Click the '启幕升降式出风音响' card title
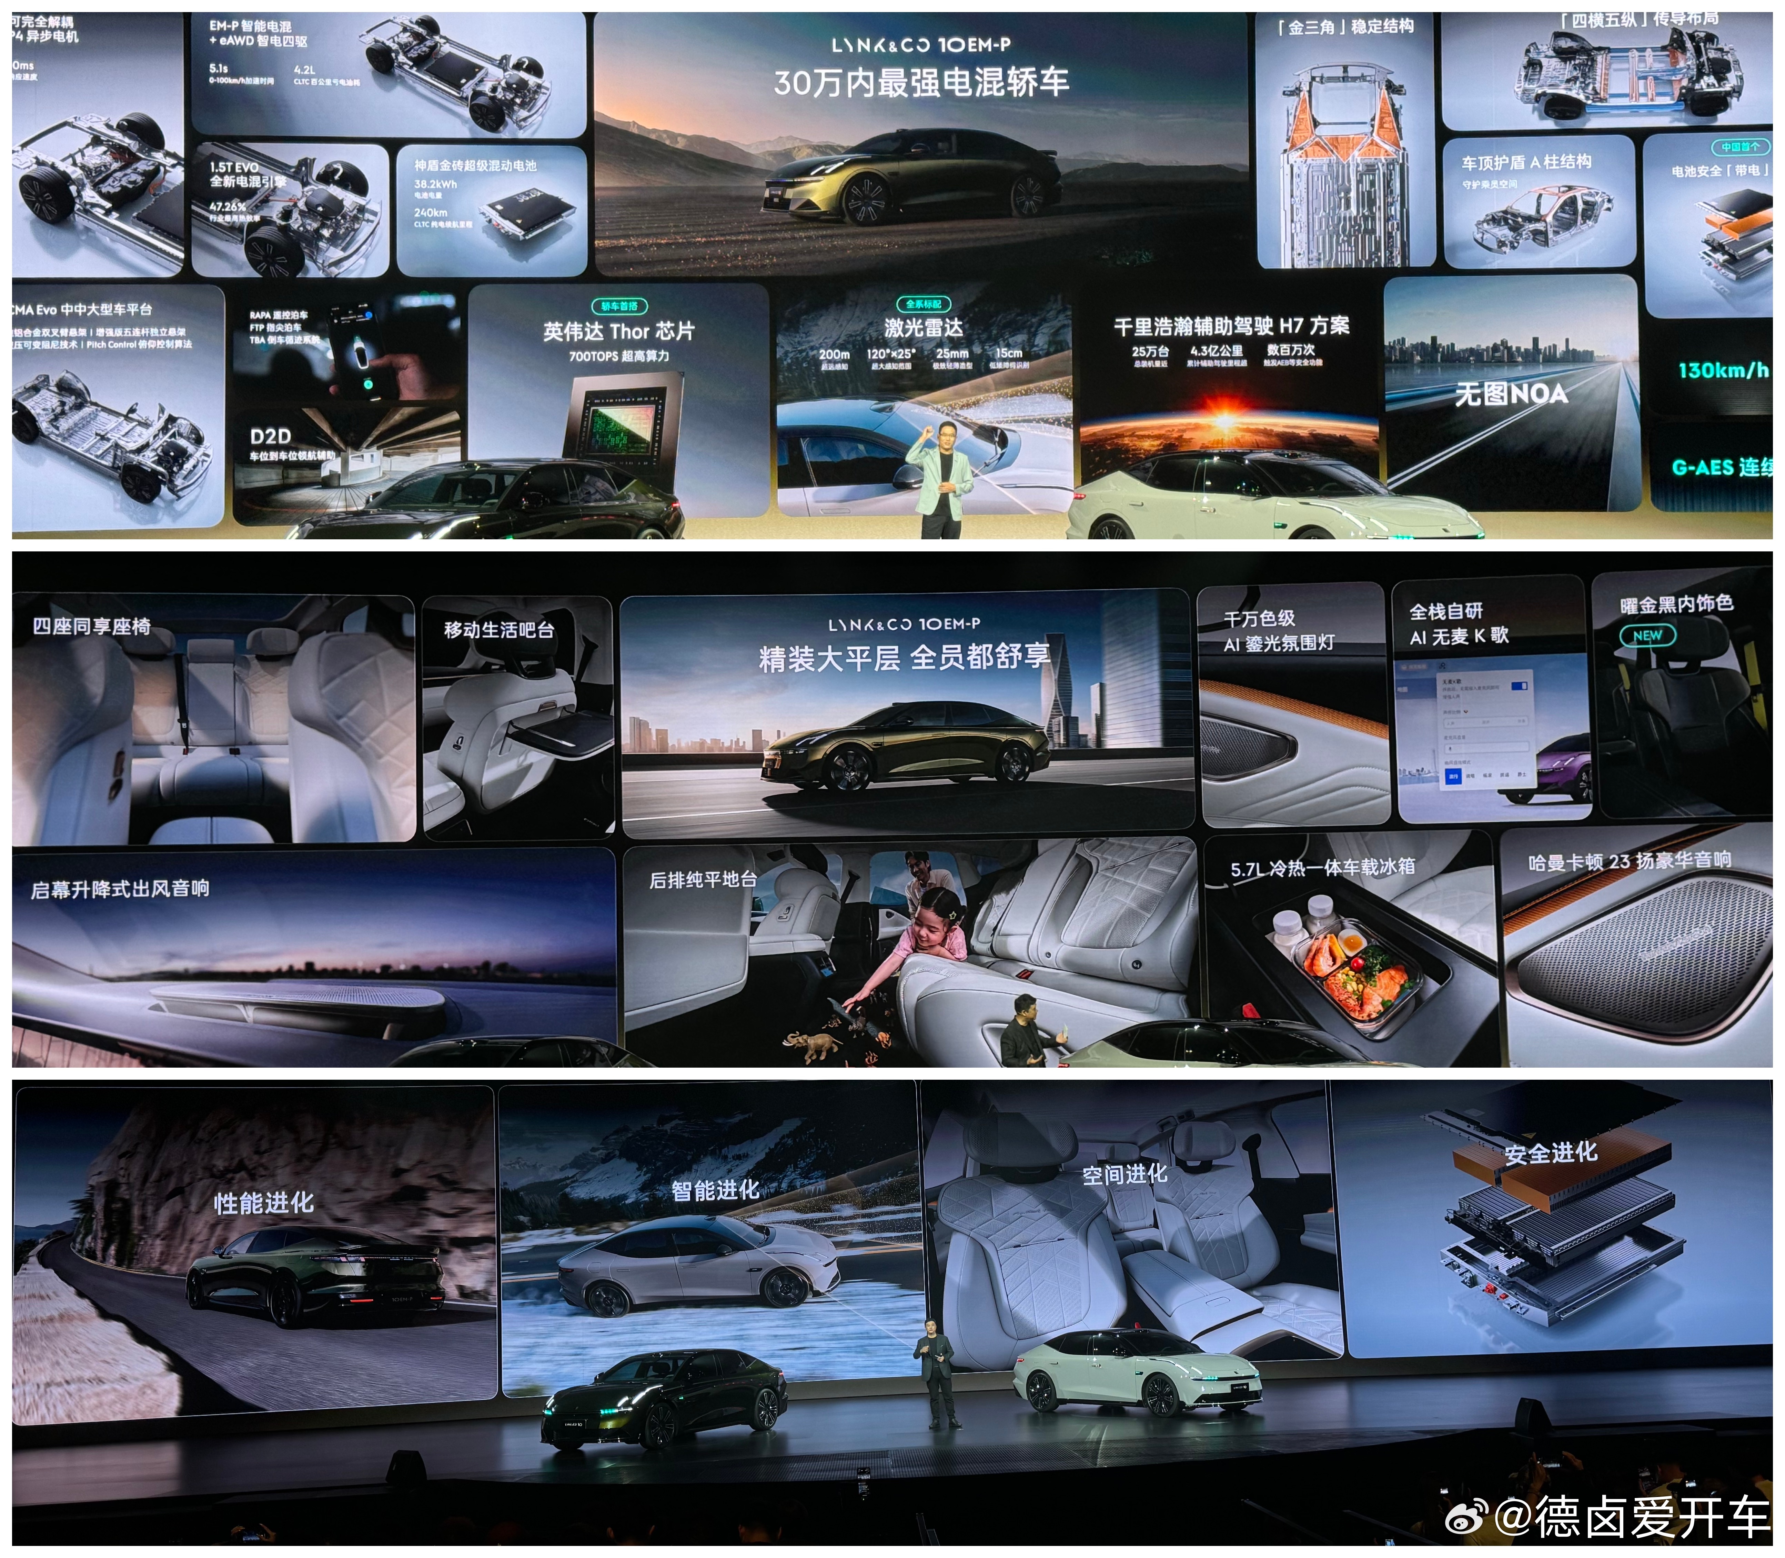The image size is (1785, 1558). (x=120, y=889)
